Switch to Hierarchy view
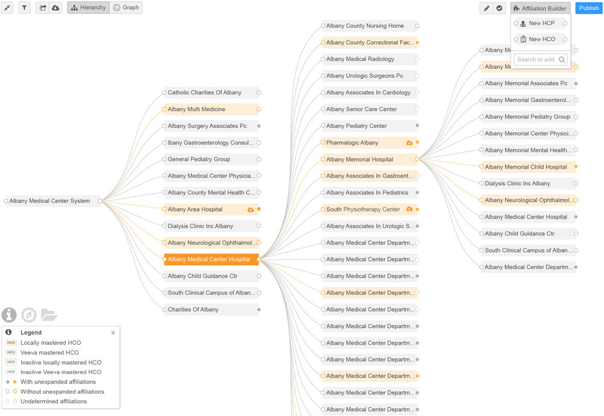 pyautogui.click(x=89, y=8)
